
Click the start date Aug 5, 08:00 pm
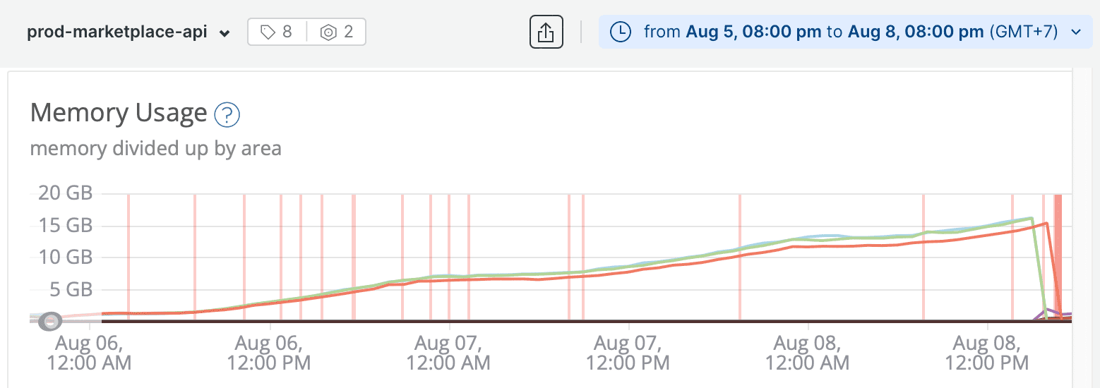point(755,32)
